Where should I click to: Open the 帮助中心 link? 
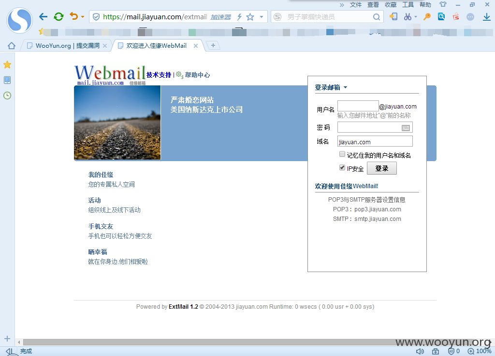point(197,75)
